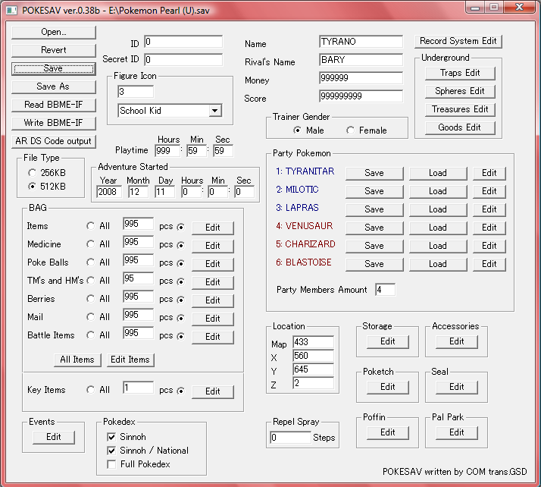This screenshot has width=541, height=487.
Task: Click the Save file button
Action: pyautogui.click(x=54, y=68)
